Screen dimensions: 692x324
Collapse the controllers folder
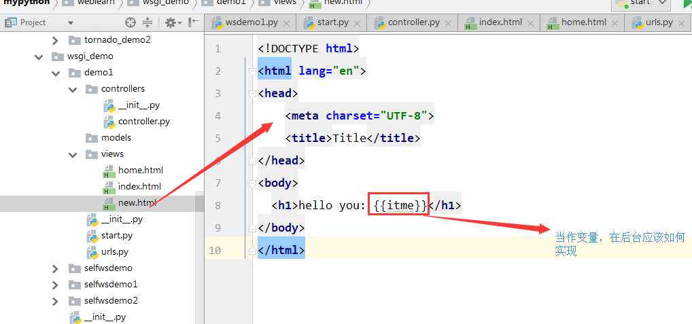[73, 89]
